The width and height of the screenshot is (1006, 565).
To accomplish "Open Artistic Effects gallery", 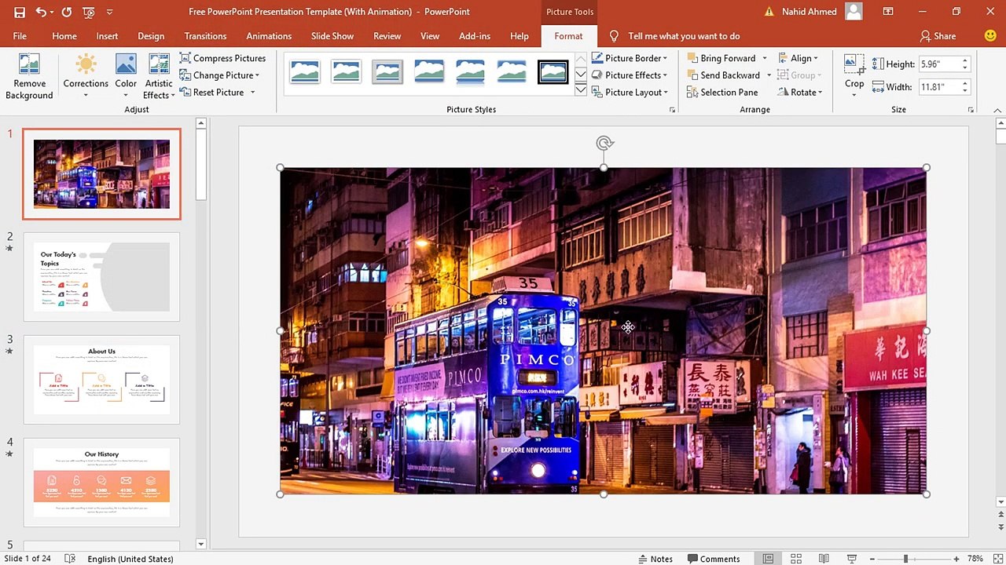I will pos(159,77).
